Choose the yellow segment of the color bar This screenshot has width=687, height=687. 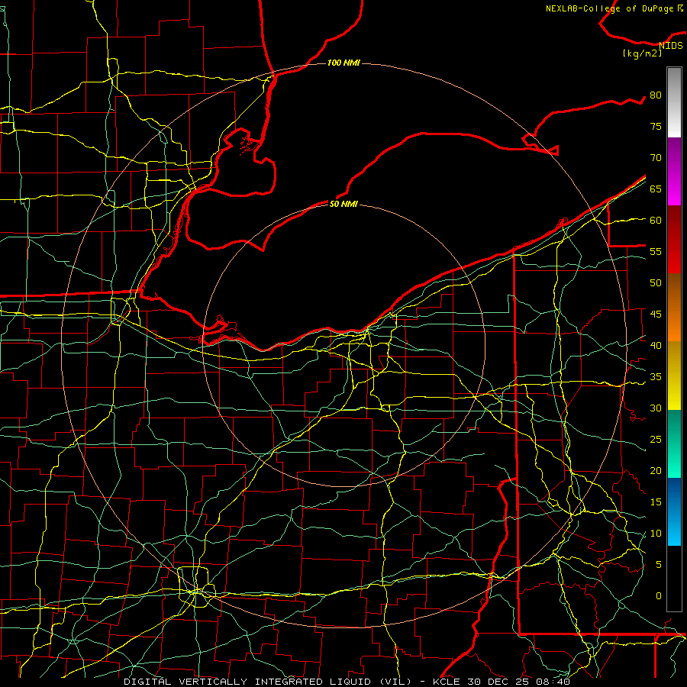pos(674,376)
